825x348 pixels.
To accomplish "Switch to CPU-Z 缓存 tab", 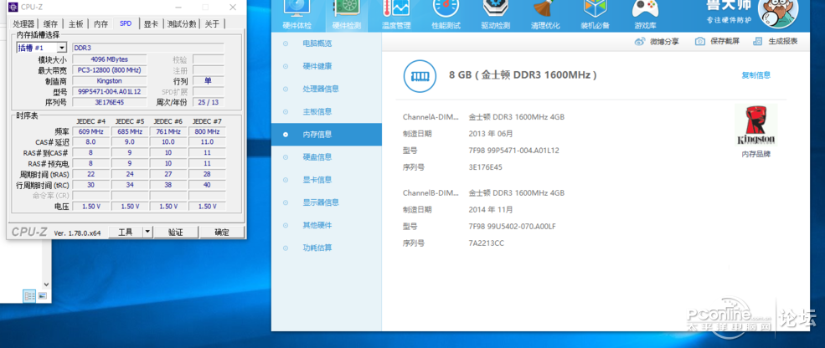I will click(x=51, y=24).
